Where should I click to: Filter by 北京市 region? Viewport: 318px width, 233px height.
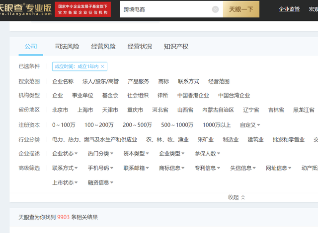pos(60,110)
